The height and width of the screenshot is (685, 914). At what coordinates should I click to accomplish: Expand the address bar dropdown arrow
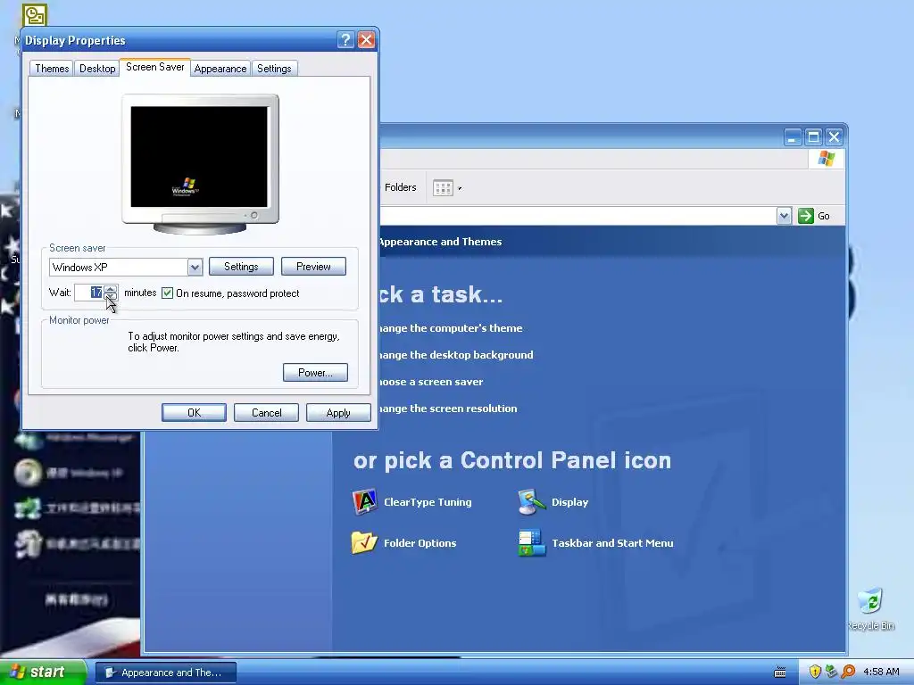click(784, 216)
